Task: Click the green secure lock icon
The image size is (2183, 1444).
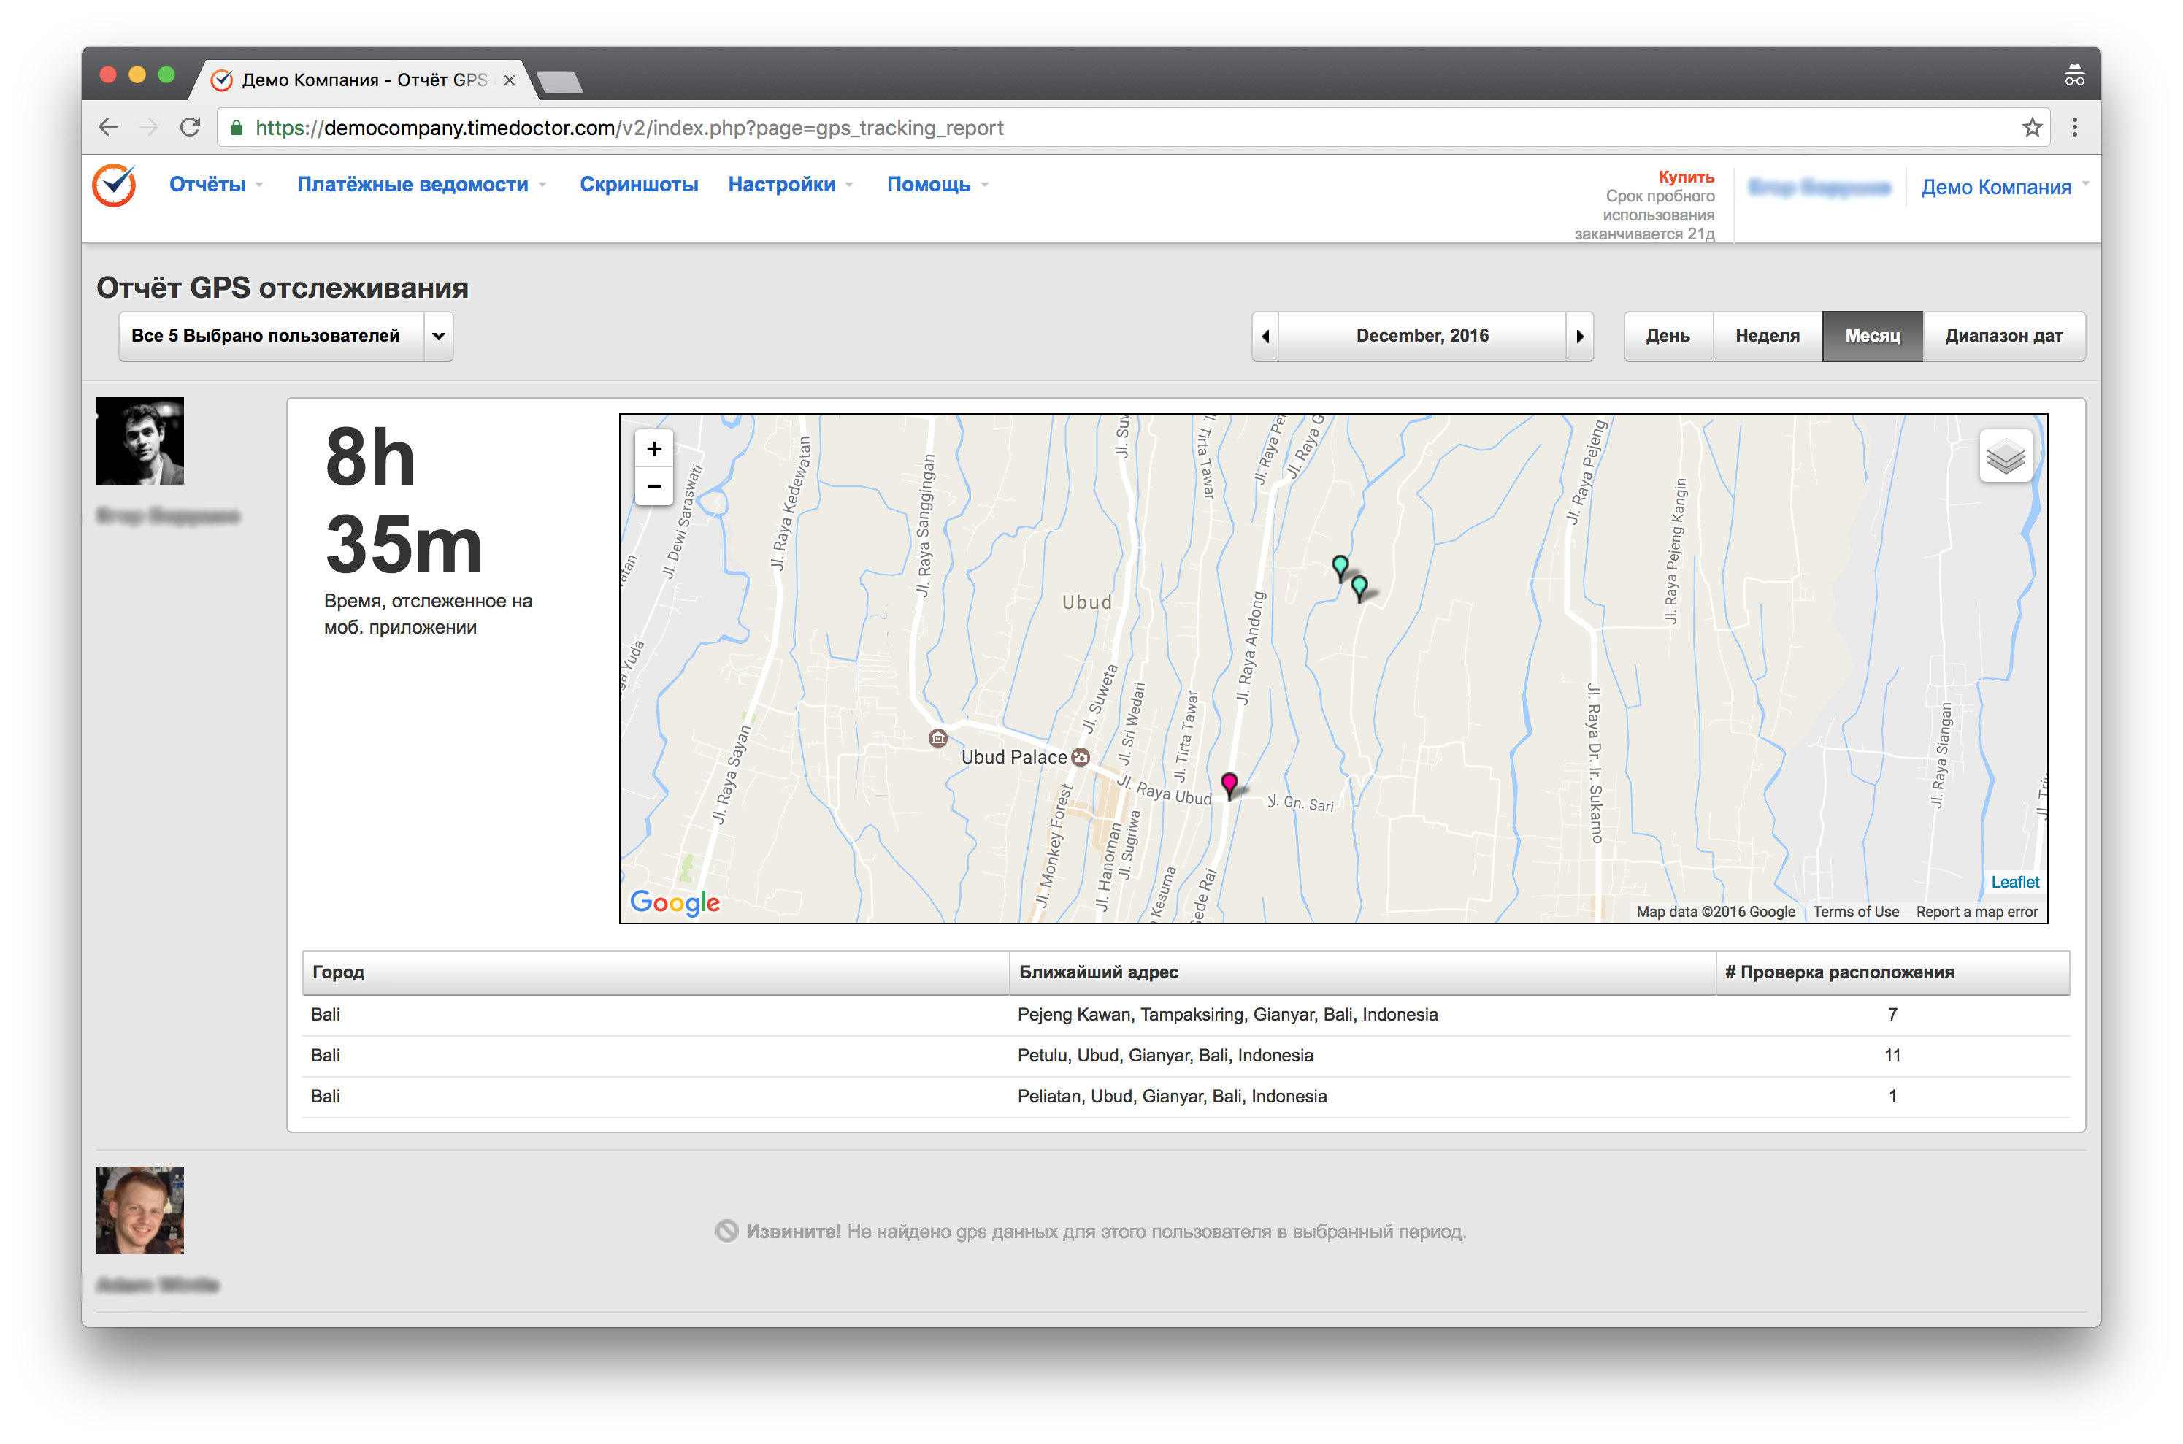Action: click(x=237, y=128)
